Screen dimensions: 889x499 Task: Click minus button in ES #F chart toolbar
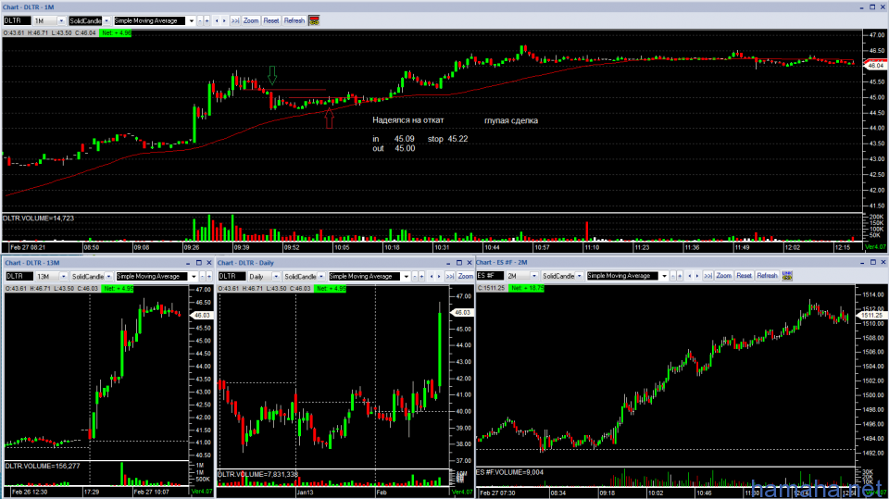click(x=673, y=276)
